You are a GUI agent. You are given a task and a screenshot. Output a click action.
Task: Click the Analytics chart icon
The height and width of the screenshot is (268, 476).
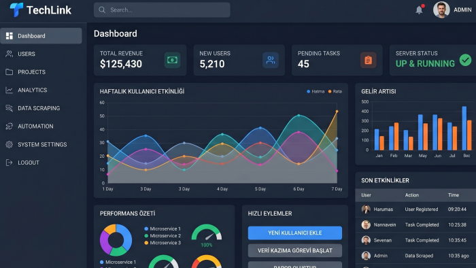pos(10,90)
